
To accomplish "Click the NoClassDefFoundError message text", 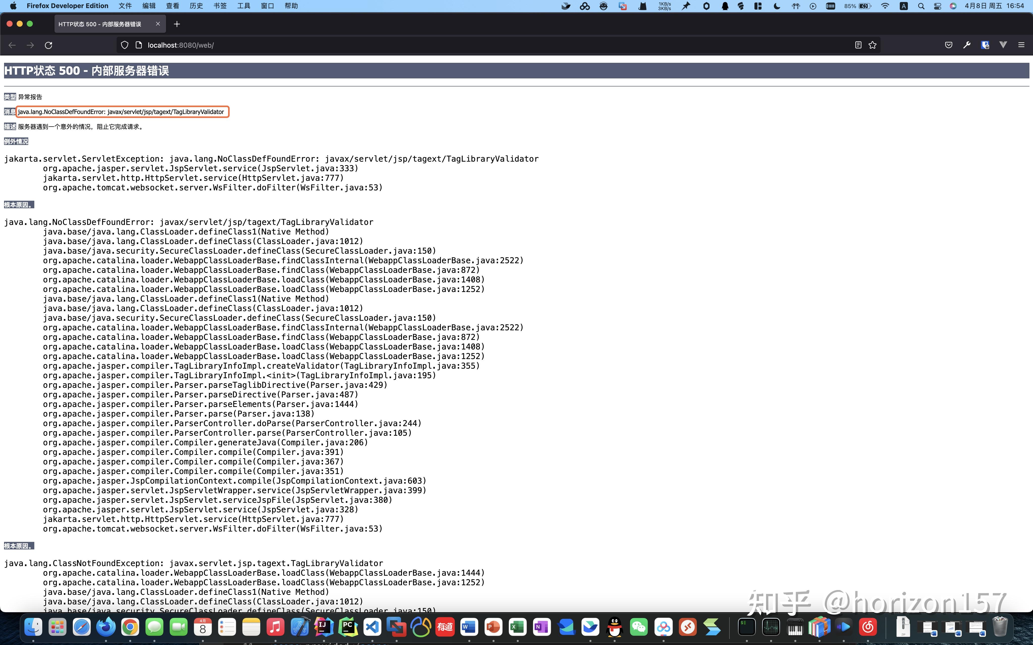I will click(121, 112).
